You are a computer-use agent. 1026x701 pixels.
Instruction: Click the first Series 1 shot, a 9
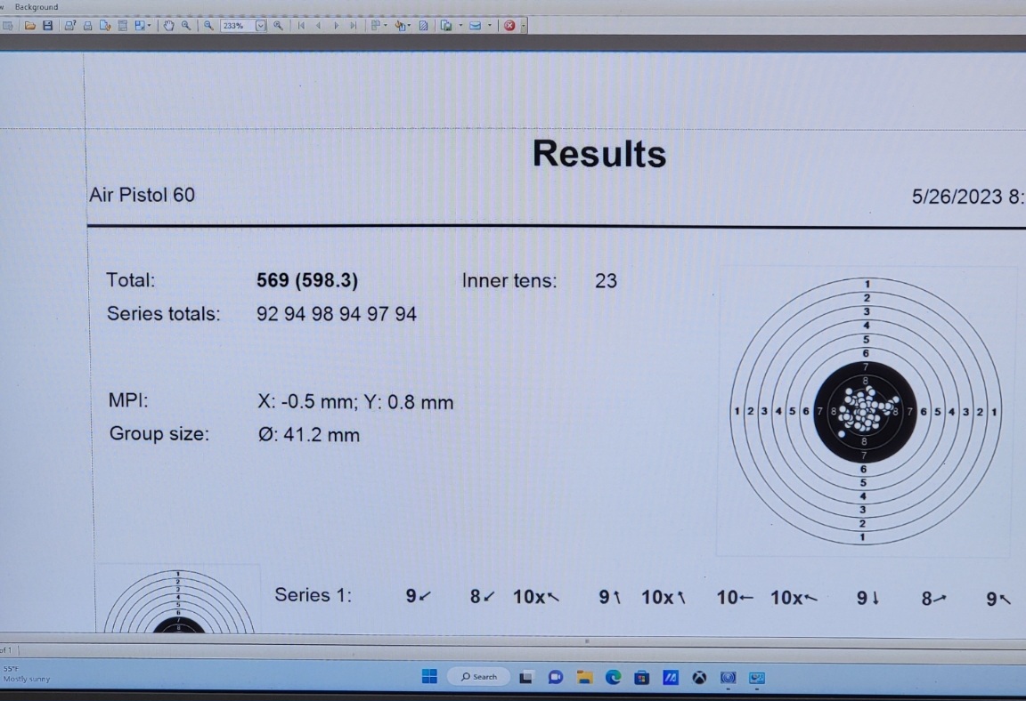(x=419, y=596)
